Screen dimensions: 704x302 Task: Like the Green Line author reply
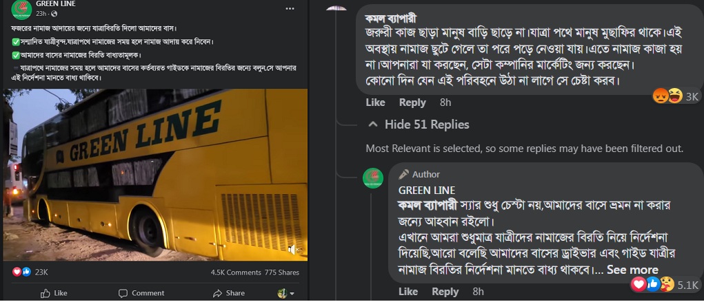point(408,292)
